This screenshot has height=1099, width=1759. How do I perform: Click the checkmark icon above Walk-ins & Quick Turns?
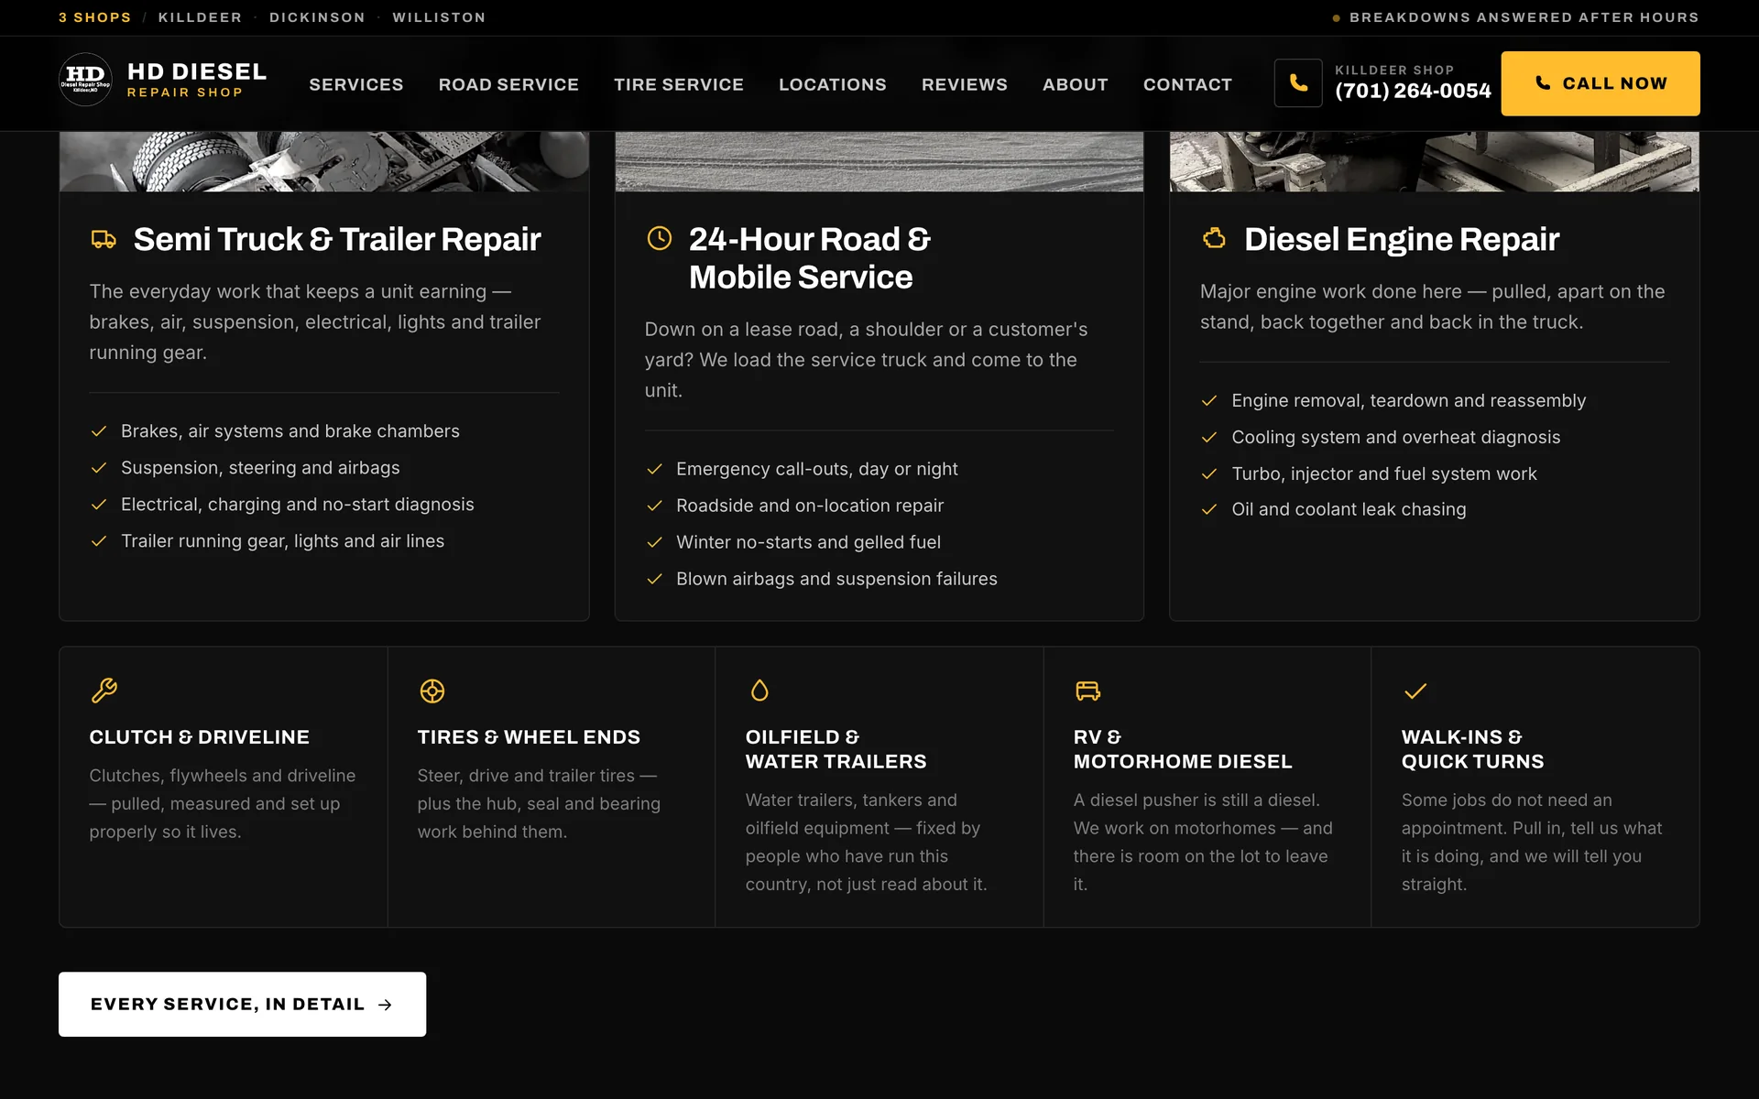tap(1415, 691)
